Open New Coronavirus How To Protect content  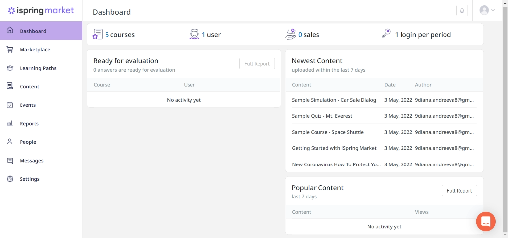pyautogui.click(x=336, y=164)
